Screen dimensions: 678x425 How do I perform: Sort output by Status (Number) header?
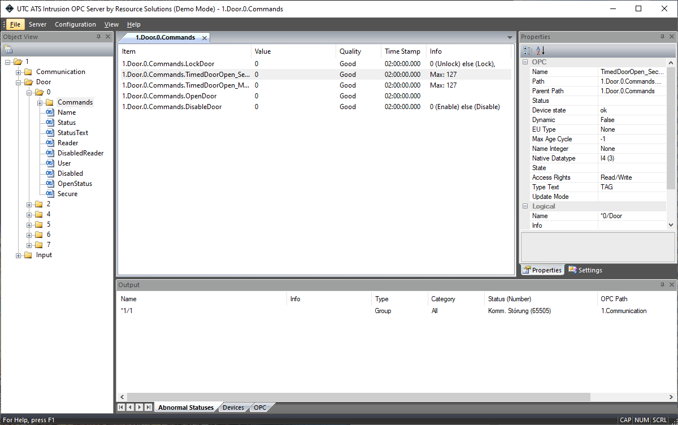(541, 299)
